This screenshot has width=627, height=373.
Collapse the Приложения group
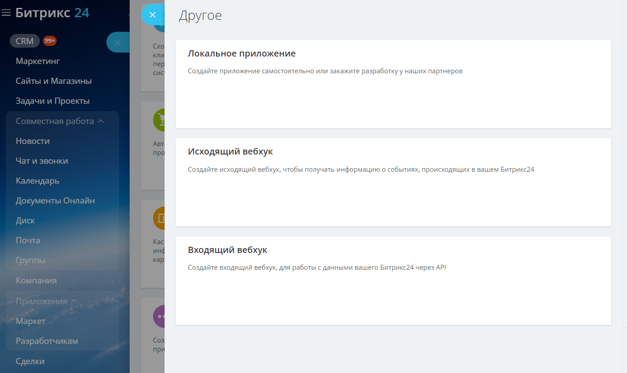(46, 301)
